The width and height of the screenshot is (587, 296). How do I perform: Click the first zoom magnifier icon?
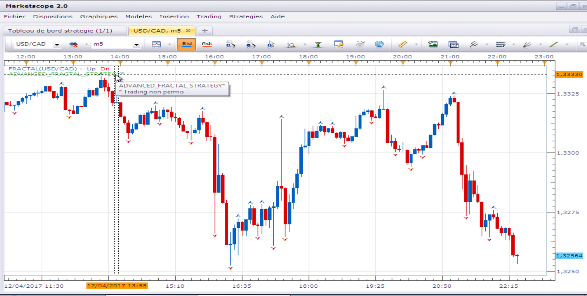tap(230, 44)
